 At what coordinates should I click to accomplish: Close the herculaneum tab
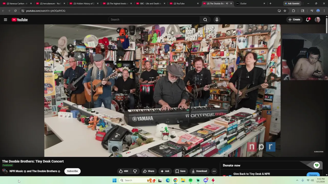[x=64, y=4]
